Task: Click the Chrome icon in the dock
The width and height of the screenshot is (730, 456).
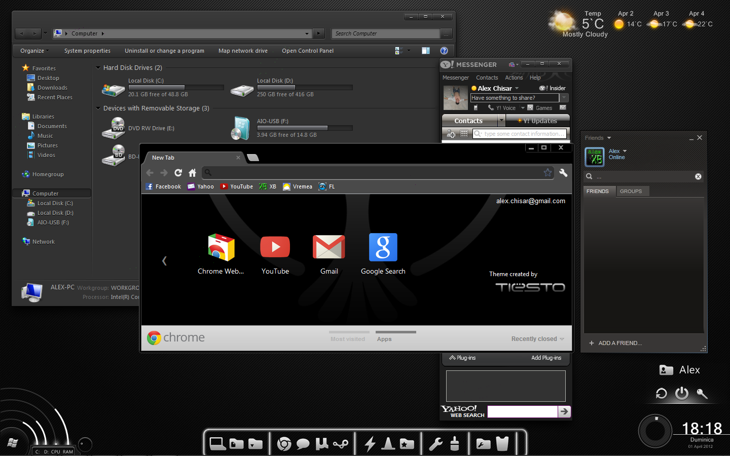Action: coord(284,444)
